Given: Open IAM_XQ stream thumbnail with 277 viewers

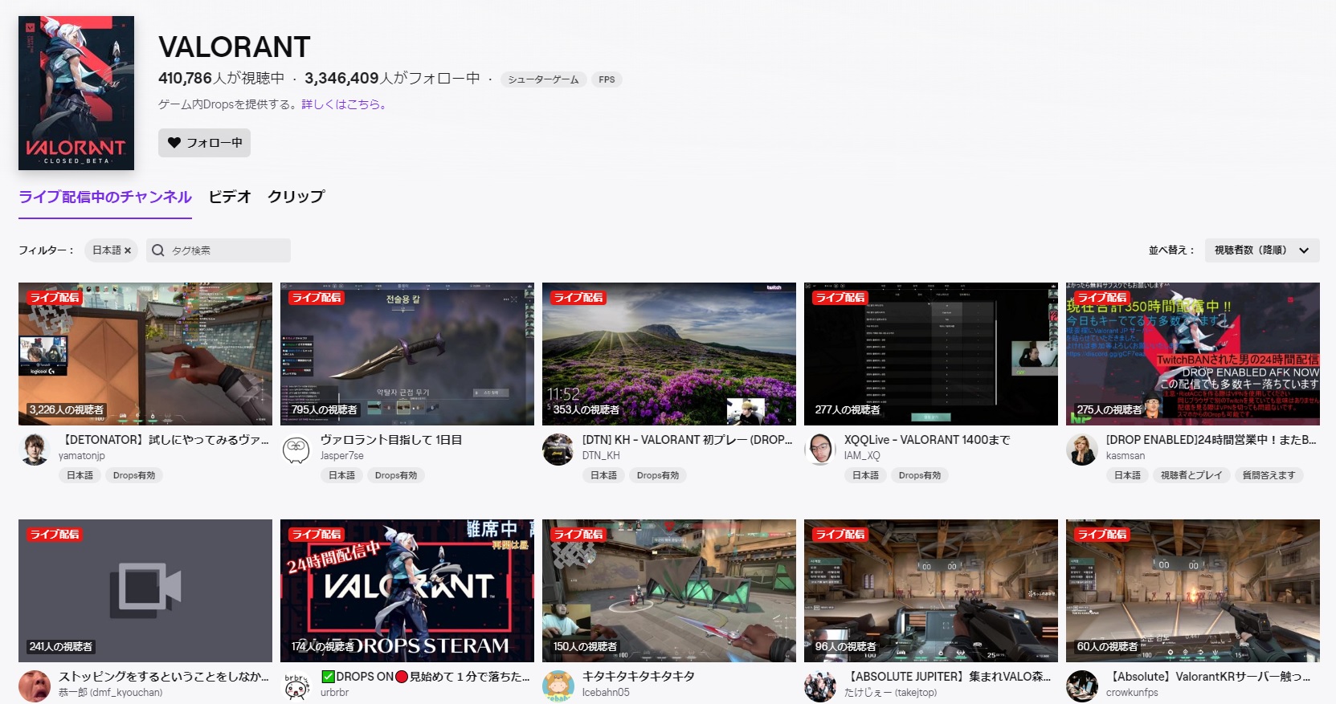Looking at the screenshot, I should pos(931,354).
